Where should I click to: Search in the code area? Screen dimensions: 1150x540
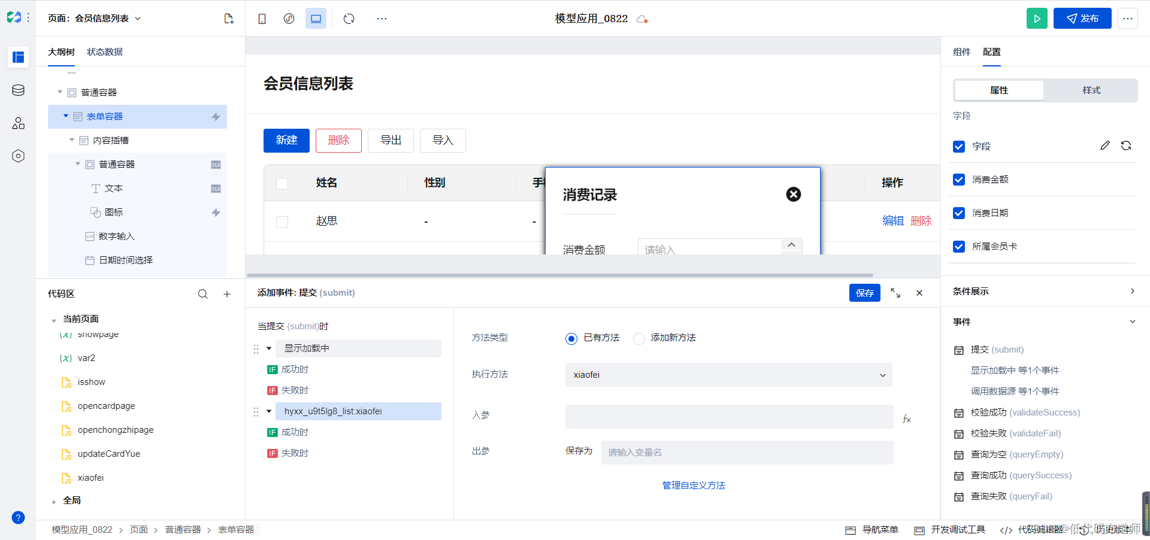pos(203,294)
